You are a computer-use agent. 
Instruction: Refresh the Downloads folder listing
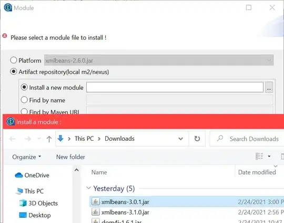click(197, 139)
